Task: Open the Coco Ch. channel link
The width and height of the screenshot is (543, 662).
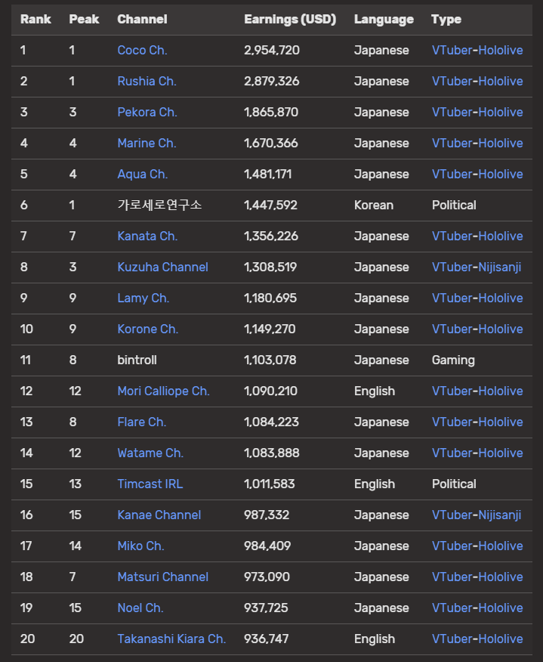Action: coord(142,50)
